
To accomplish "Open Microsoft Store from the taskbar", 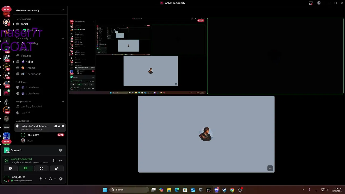I will pyautogui.click(x=185, y=190).
